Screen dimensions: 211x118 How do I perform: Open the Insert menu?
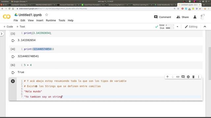(x=40, y=20)
